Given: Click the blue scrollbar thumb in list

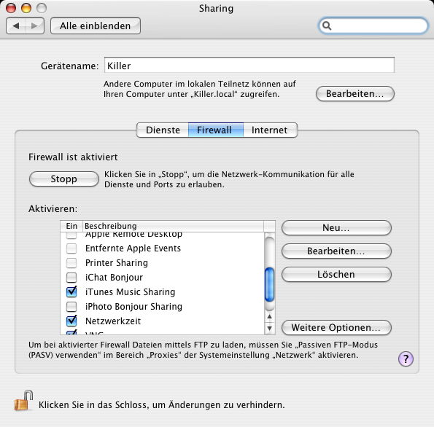Looking at the screenshot, I should [x=269, y=285].
